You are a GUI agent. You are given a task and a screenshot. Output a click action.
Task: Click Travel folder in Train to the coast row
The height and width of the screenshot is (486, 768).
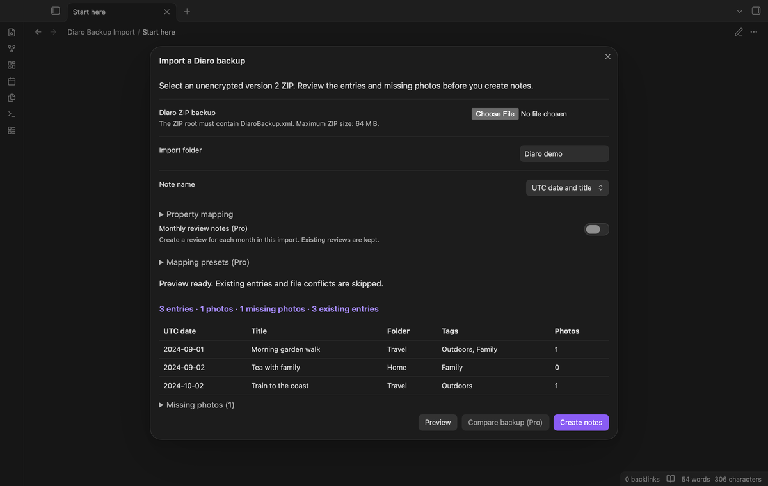(397, 386)
